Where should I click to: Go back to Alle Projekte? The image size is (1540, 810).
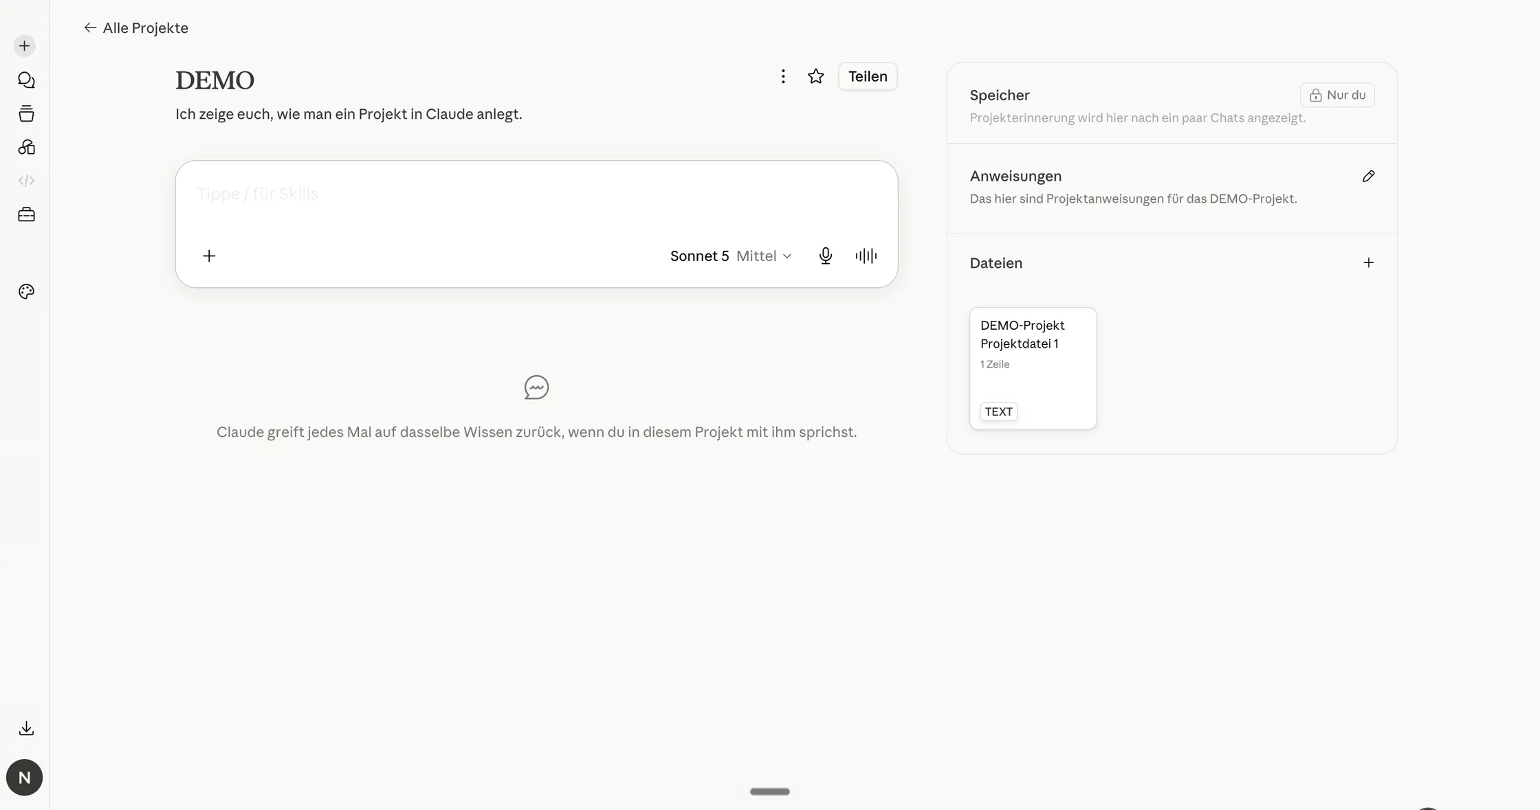136,28
